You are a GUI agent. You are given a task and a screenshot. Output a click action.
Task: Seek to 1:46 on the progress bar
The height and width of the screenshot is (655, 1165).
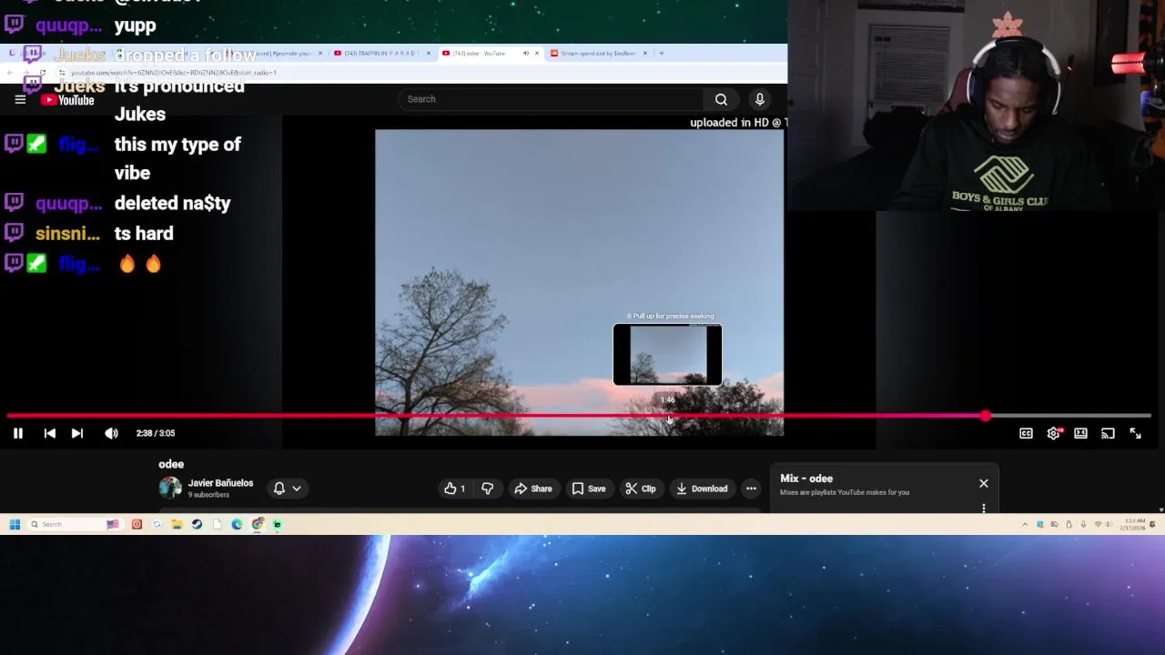[668, 416]
